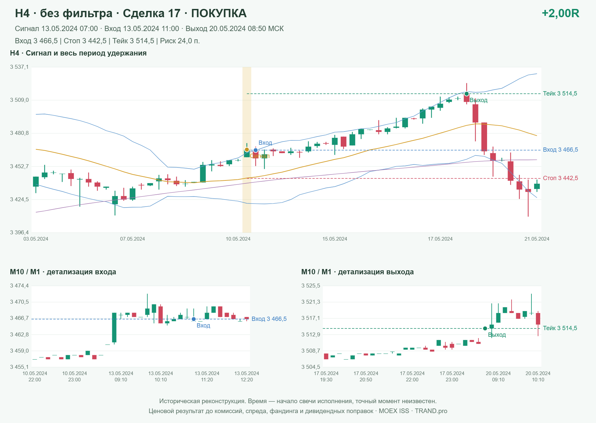Select heading 'M10 / M1 · детализация входа'
596x423 pixels.
[63, 272]
